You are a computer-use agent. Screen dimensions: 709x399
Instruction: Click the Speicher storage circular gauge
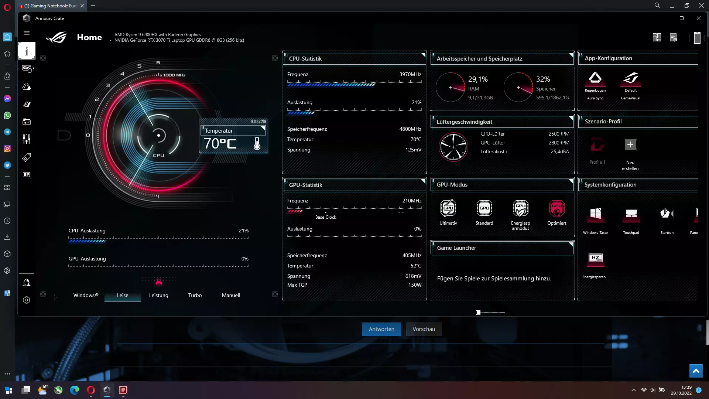click(x=518, y=88)
